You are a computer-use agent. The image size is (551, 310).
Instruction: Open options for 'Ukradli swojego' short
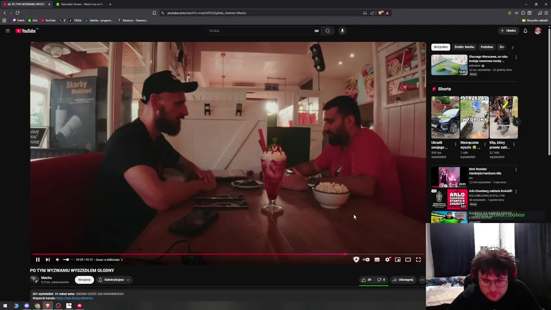pos(456,144)
